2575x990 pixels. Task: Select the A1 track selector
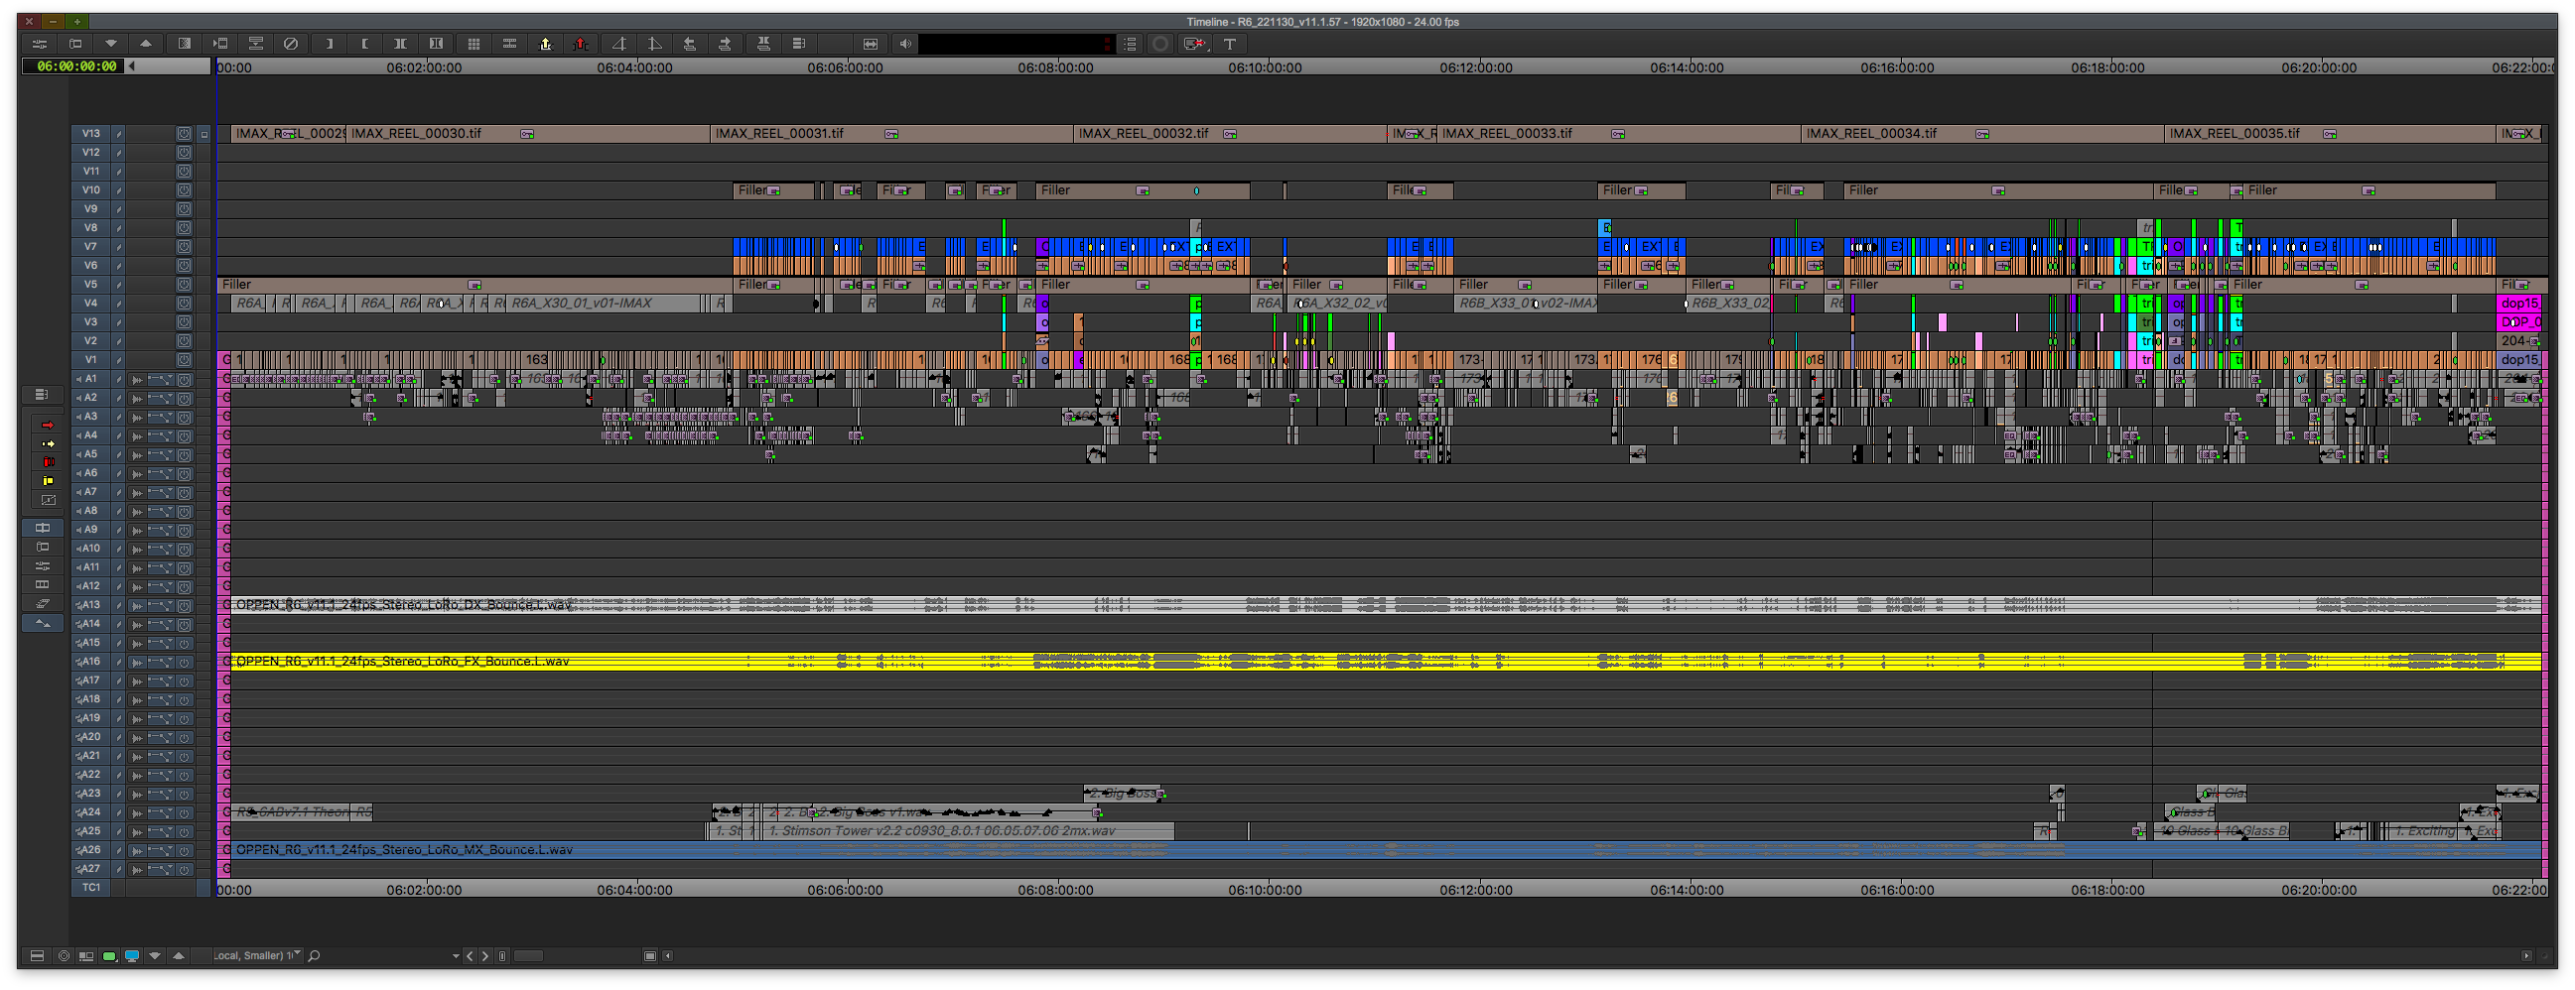(91, 380)
